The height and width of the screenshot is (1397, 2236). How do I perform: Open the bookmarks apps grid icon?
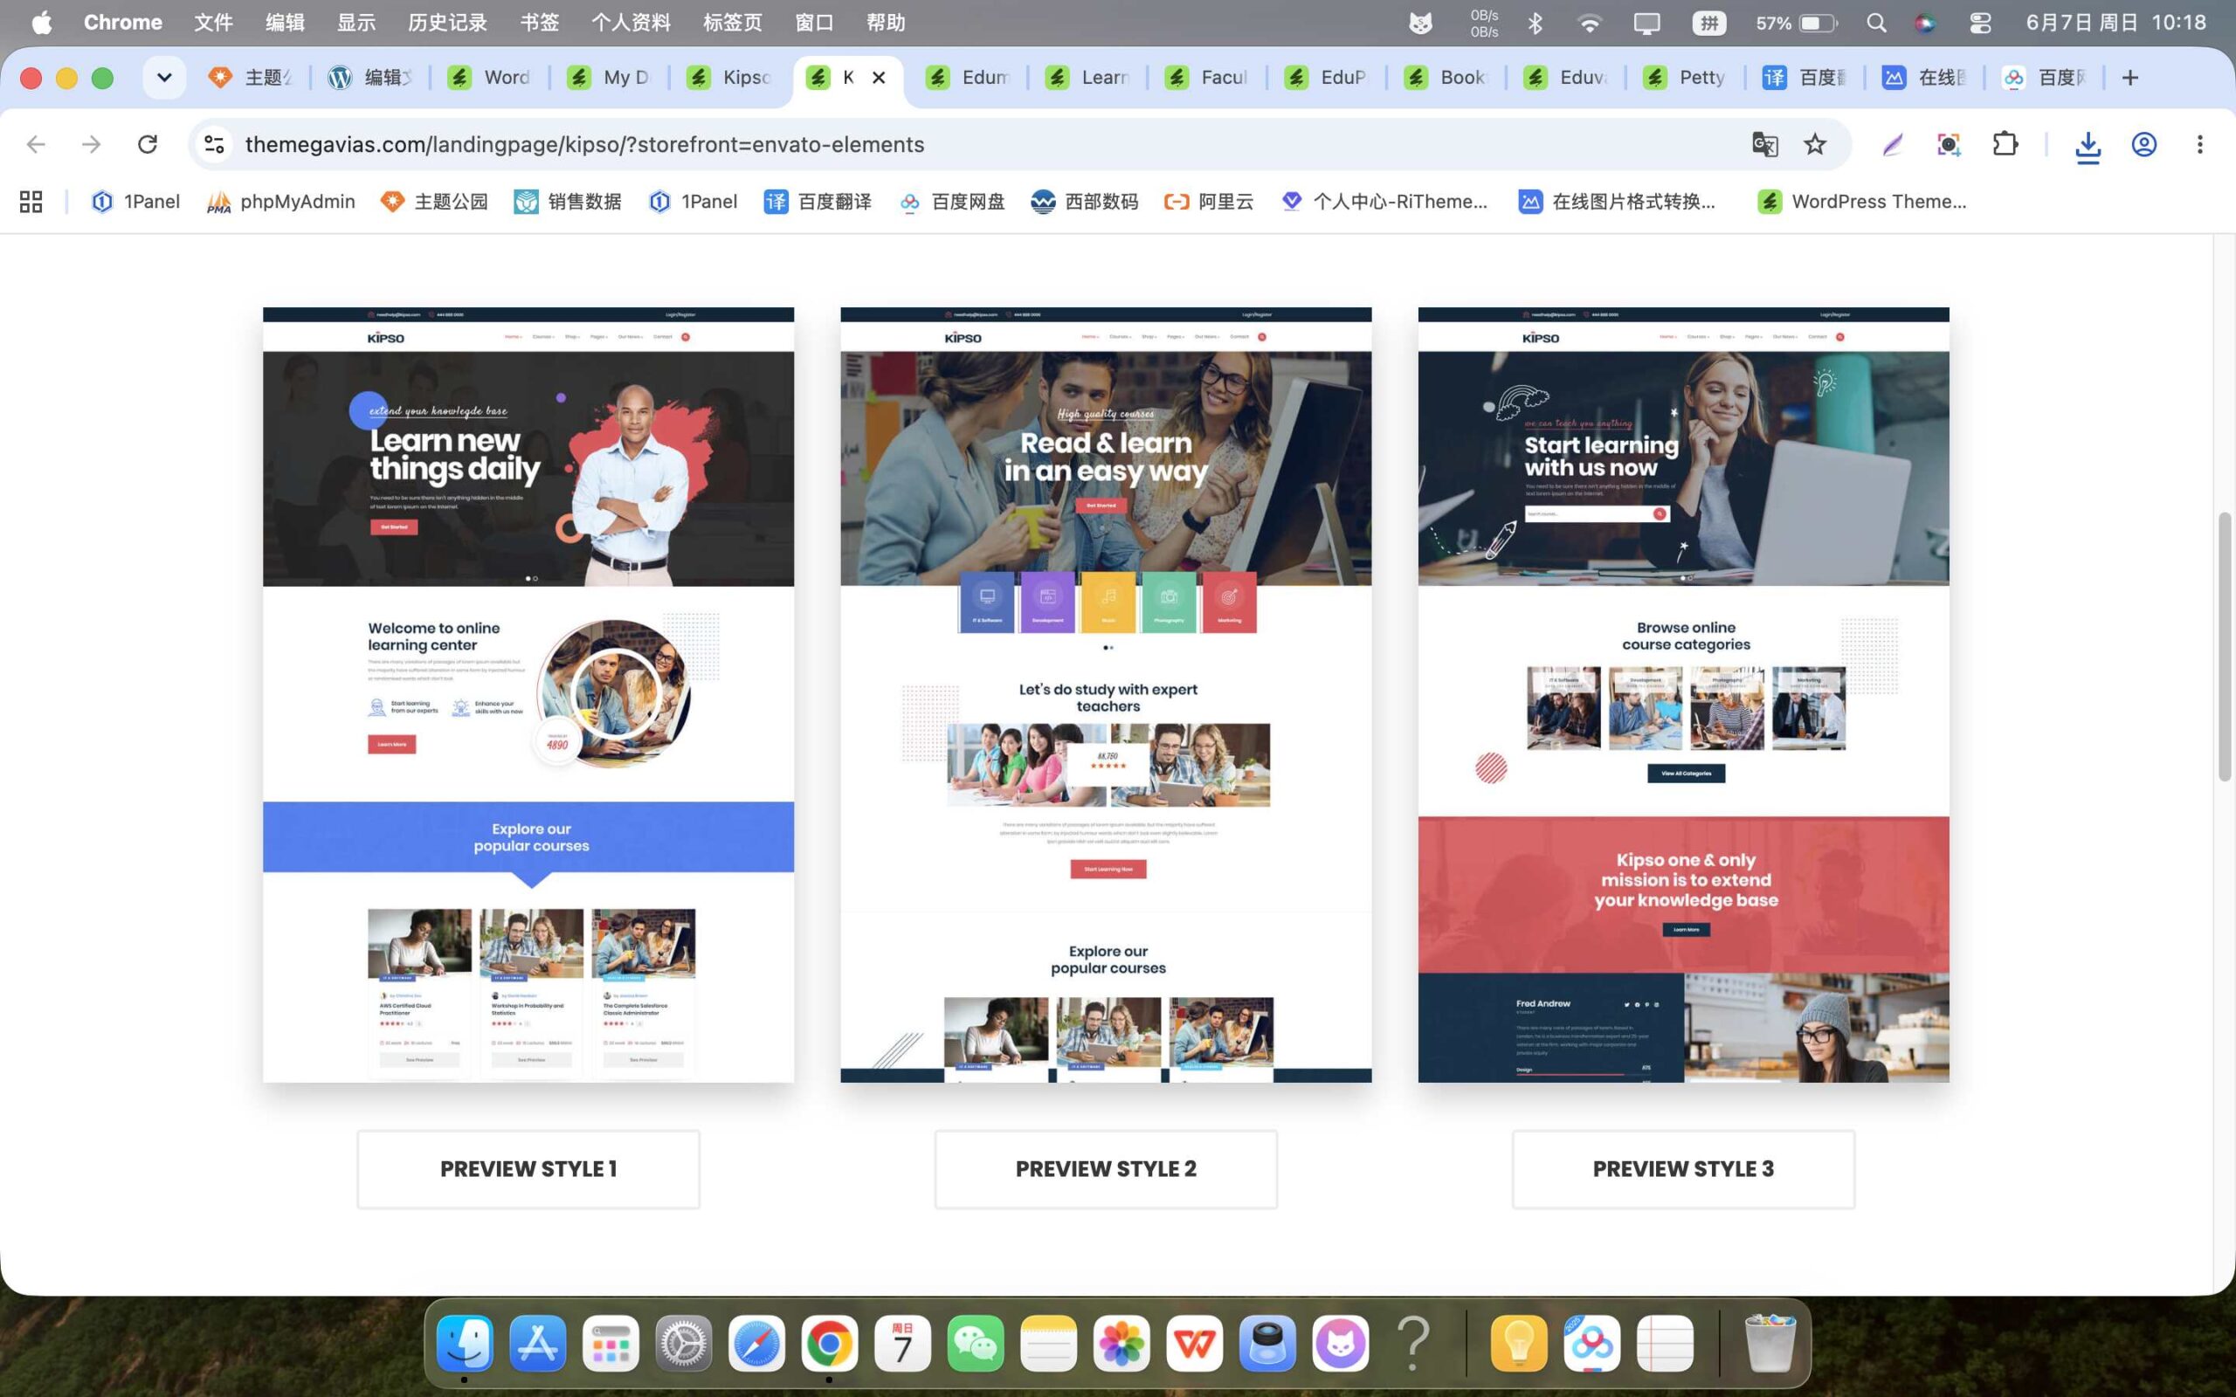coord(31,202)
